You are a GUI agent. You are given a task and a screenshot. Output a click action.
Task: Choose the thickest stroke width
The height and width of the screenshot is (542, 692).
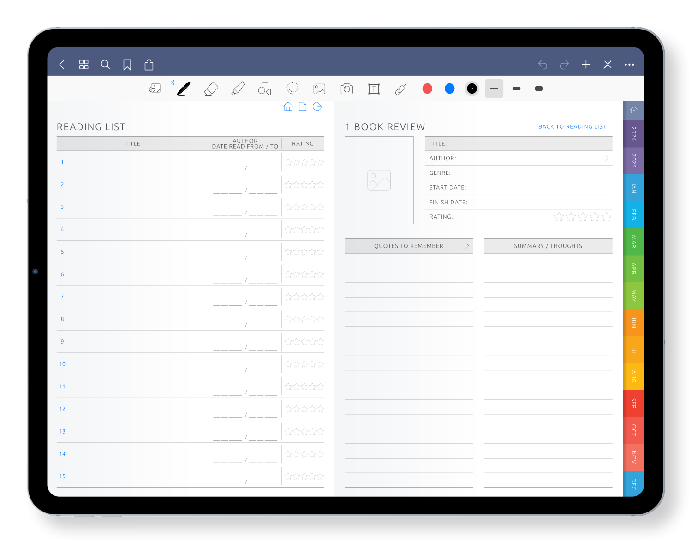pyautogui.click(x=538, y=89)
